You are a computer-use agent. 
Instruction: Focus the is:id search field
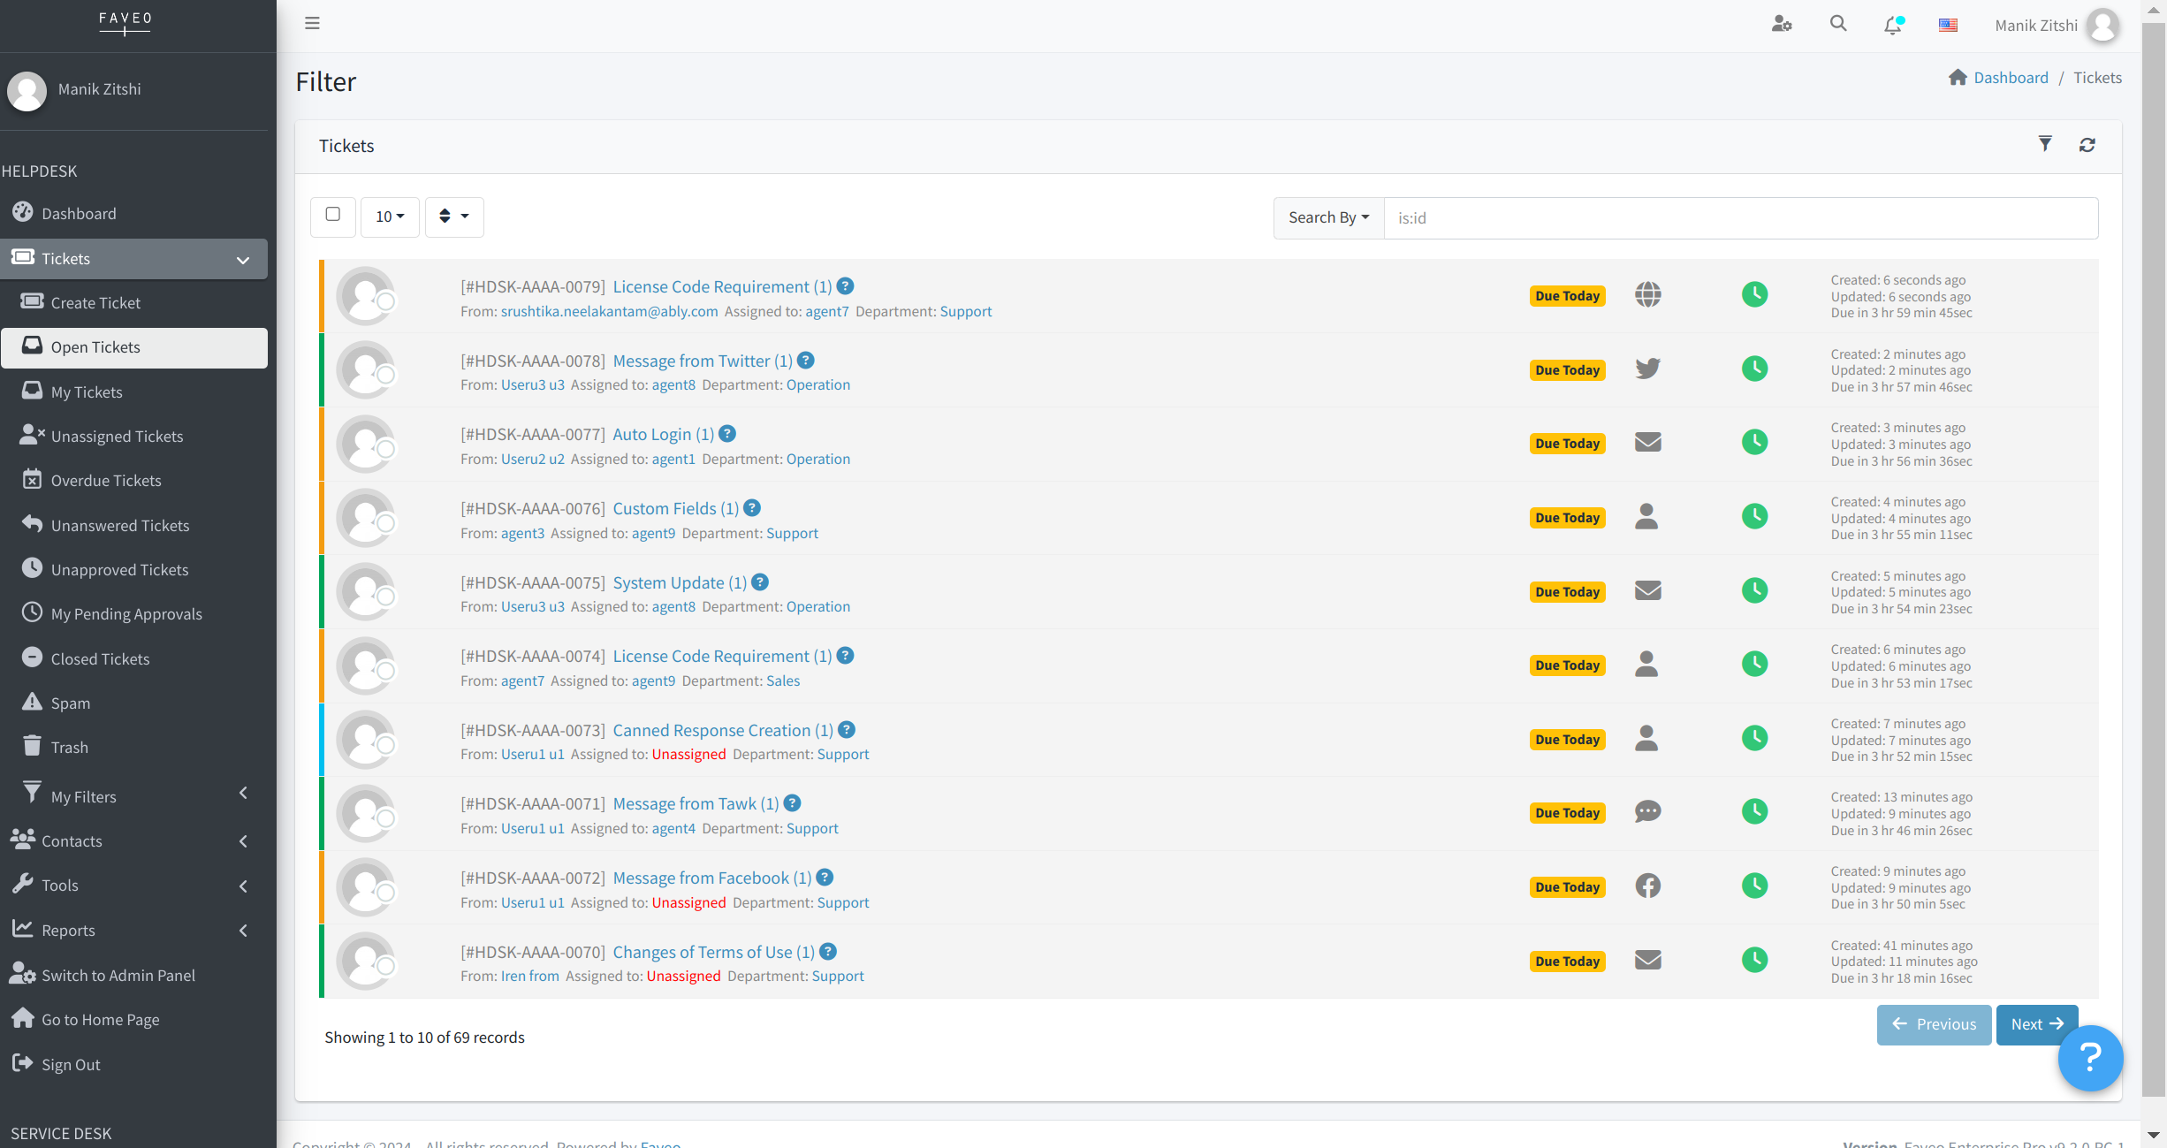point(1740,217)
